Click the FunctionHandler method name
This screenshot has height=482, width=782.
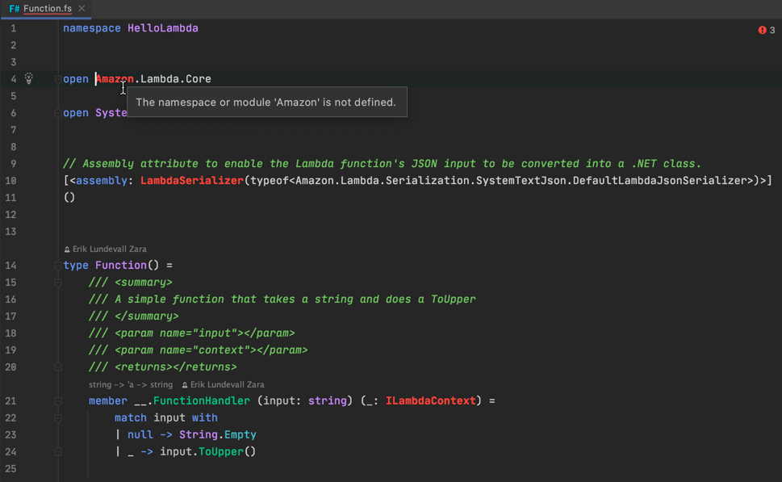[202, 401]
